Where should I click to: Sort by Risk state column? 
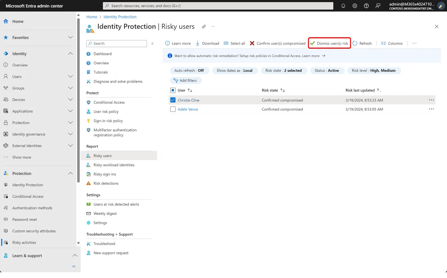[273, 90]
